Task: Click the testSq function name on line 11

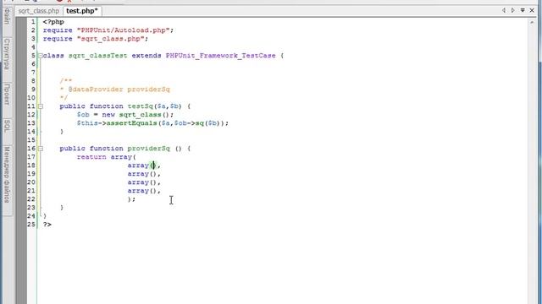Action: [x=140, y=106]
